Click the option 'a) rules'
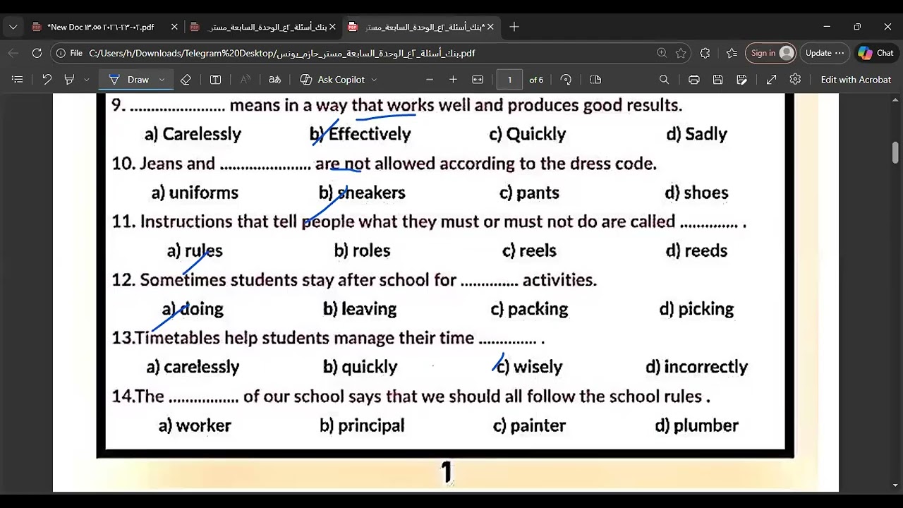Screen dimensions: 903x508 click(195, 250)
